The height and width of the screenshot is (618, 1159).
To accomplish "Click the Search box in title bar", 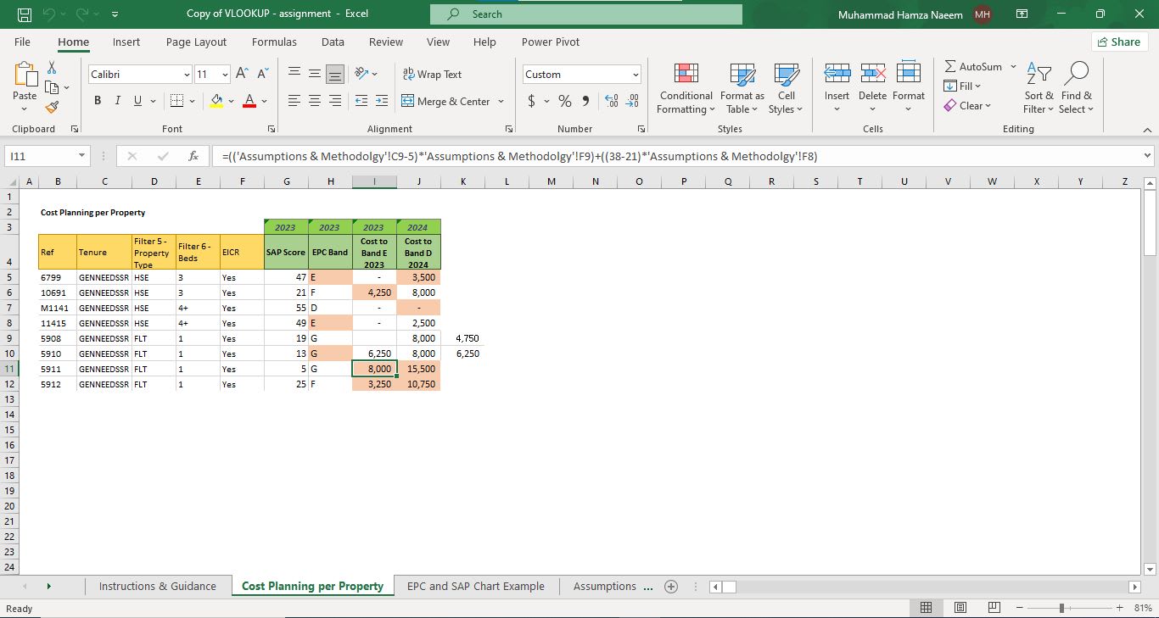I will click(585, 14).
